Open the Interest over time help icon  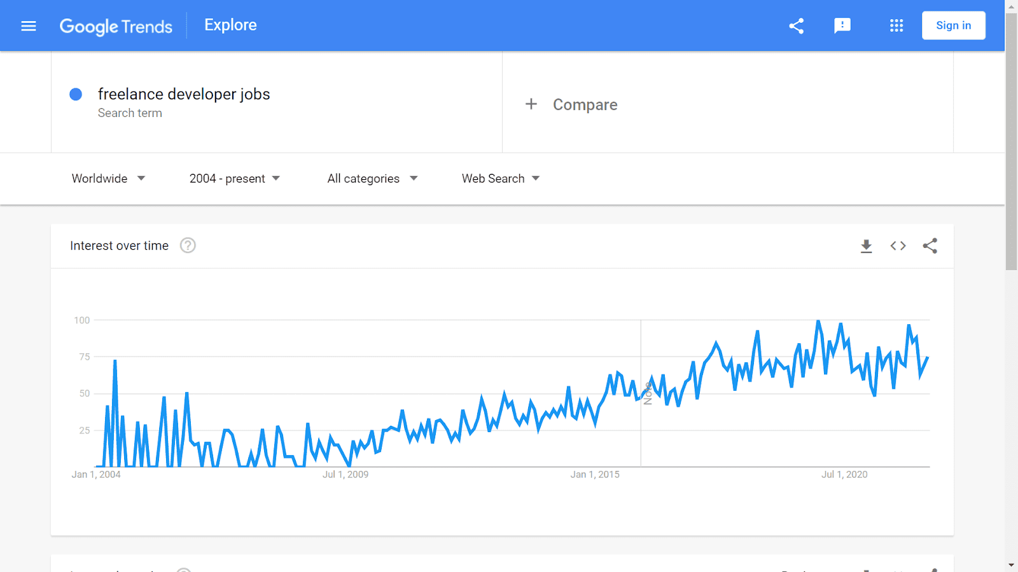[x=188, y=245]
